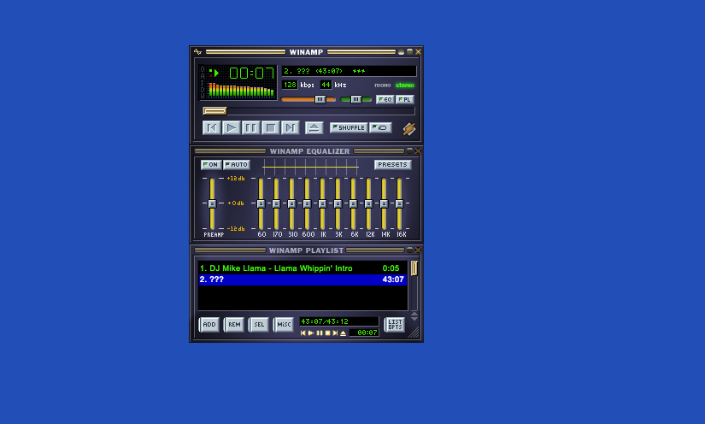The height and width of the screenshot is (424, 705).
Task: Open the playlist REM menu
Action: (234, 325)
